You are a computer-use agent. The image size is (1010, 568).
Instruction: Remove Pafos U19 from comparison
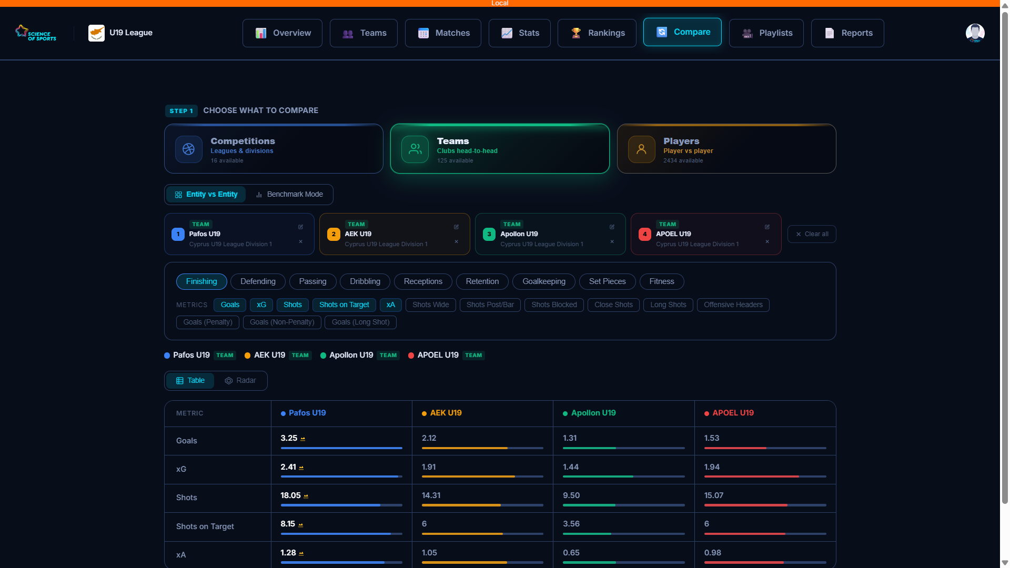click(x=300, y=241)
